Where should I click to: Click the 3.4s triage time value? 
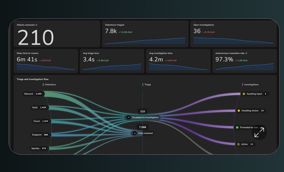[89, 59]
